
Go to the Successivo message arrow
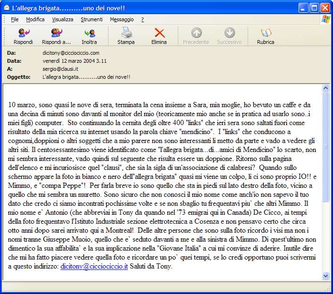(230, 33)
